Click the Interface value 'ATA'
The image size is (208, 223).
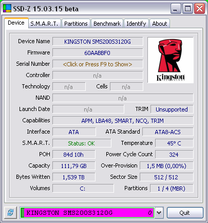pyautogui.click(x=74, y=132)
